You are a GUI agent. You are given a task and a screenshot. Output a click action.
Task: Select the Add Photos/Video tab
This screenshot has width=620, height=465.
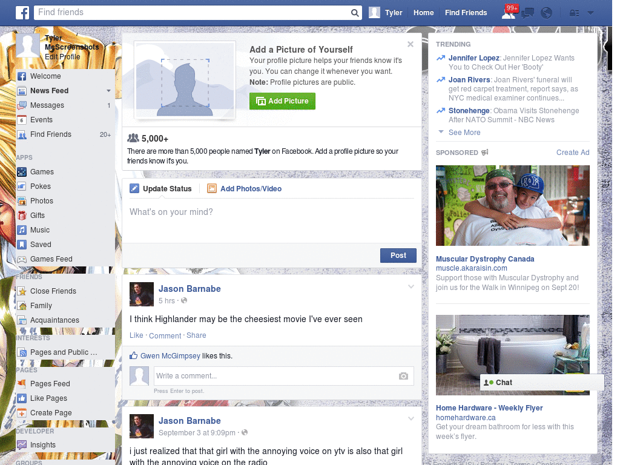245,189
